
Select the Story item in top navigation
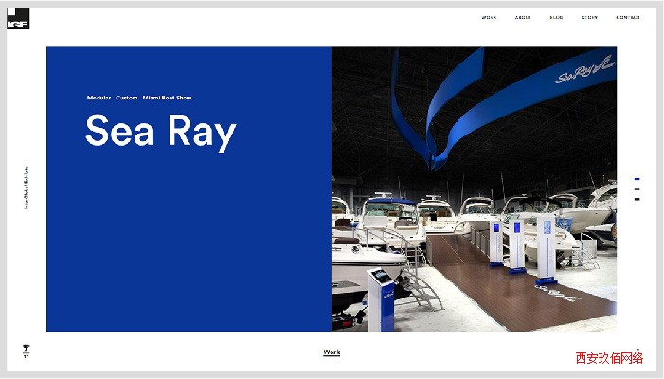[x=589, y=17]
